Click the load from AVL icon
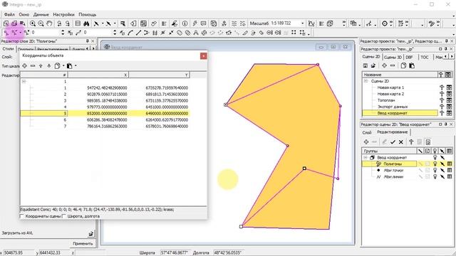The width and height of the screenshot is (456, 256). point(90,233)
